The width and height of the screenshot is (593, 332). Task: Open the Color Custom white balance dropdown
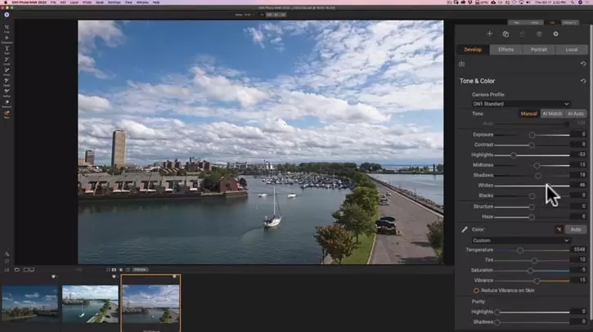(521, 240)
